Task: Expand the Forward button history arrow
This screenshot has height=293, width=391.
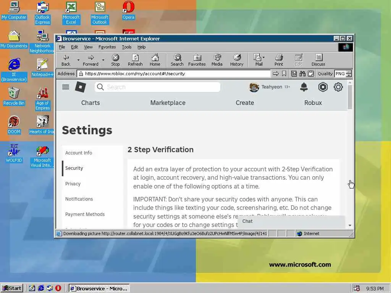Action: coord(103,60)
